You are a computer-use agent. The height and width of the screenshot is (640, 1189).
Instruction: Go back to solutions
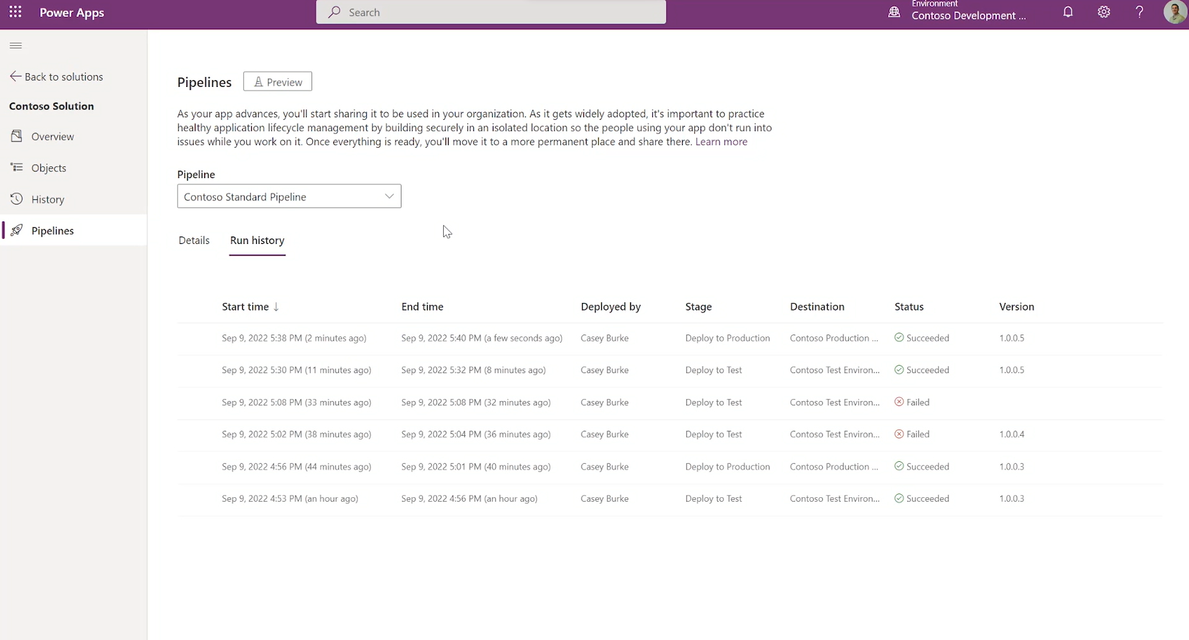click(56, 76)
